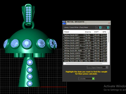Click the 124.18 grams value
Image resolution: width=126 pixels, height=94 pixels.
pyautogui.click(x=88, y=48)
